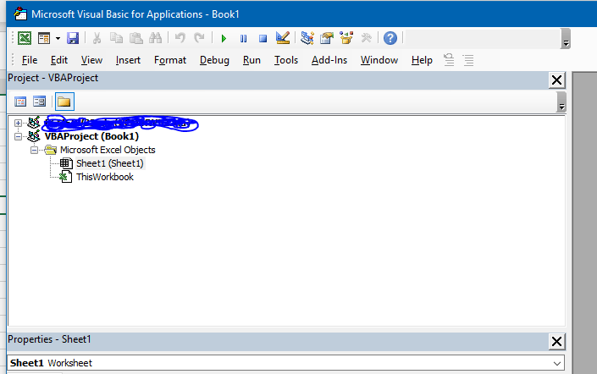This screenshot has width=597, height=374.
Task: Select the VBAProject (Book1) tree item
Action: pos(91,136)
